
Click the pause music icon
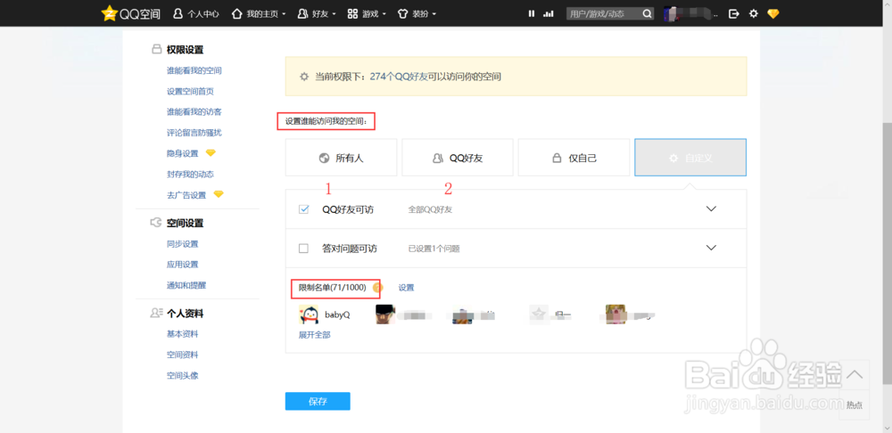532,13
